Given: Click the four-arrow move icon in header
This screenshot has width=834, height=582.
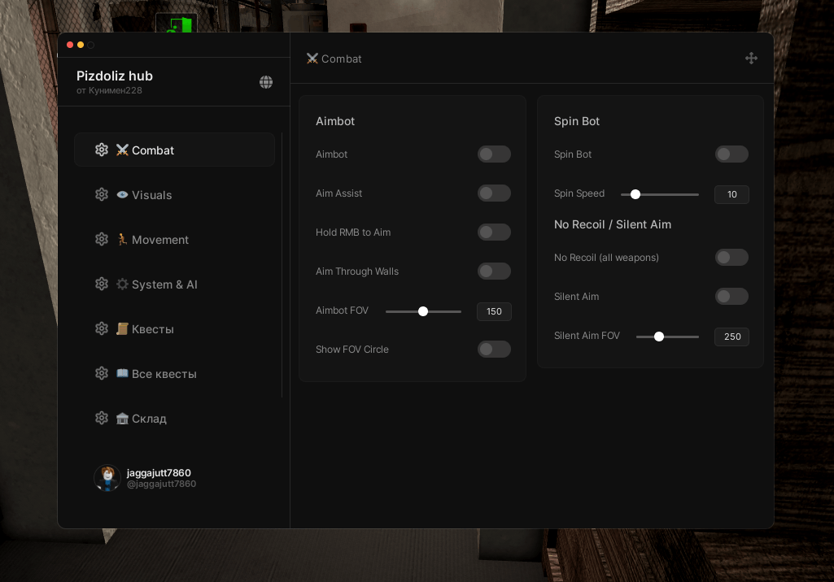Looking at the screenshot, I should click(x=751, y=59).
